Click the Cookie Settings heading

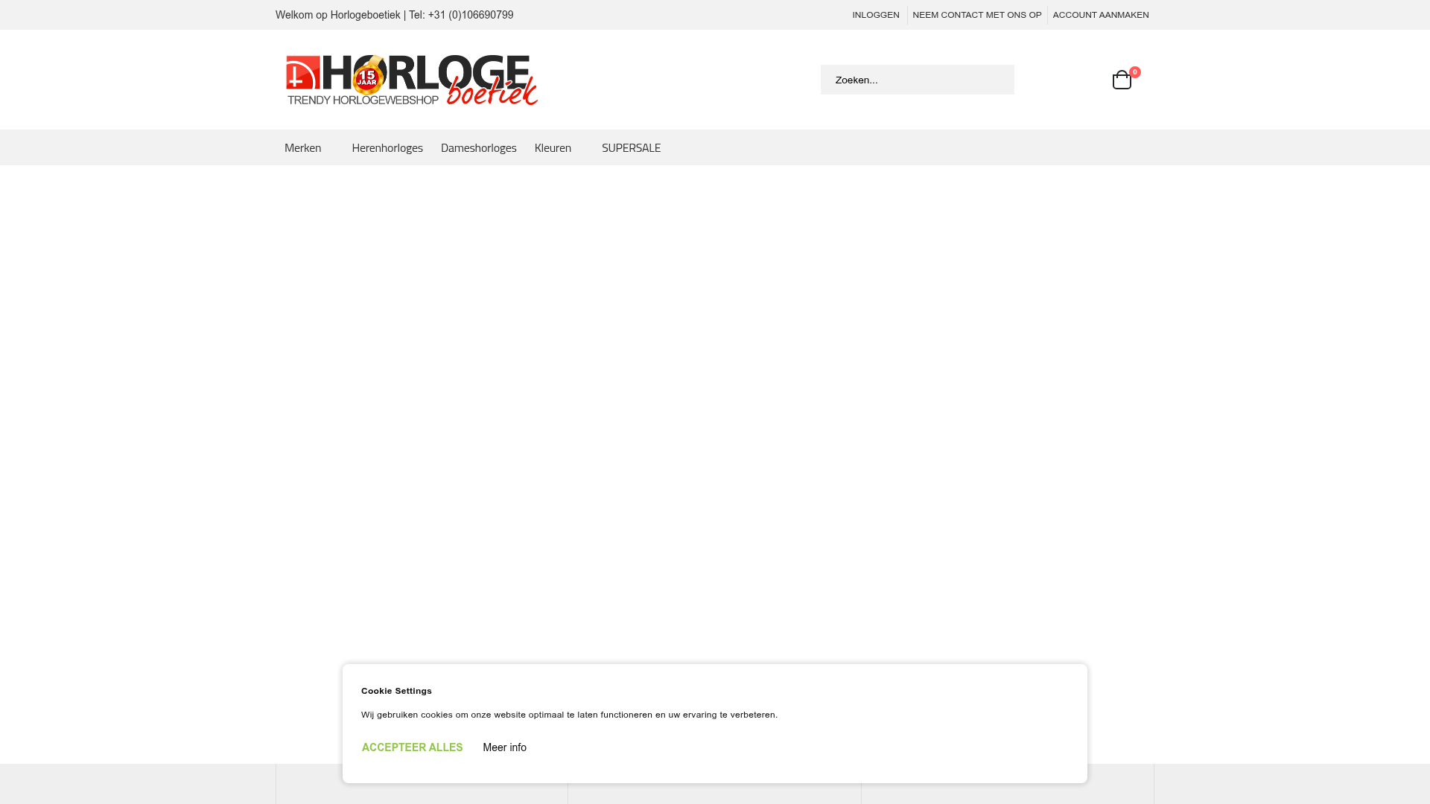(x=396, y=691)
